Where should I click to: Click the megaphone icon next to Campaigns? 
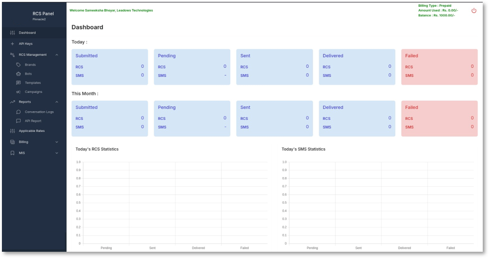tap(18, 92)
